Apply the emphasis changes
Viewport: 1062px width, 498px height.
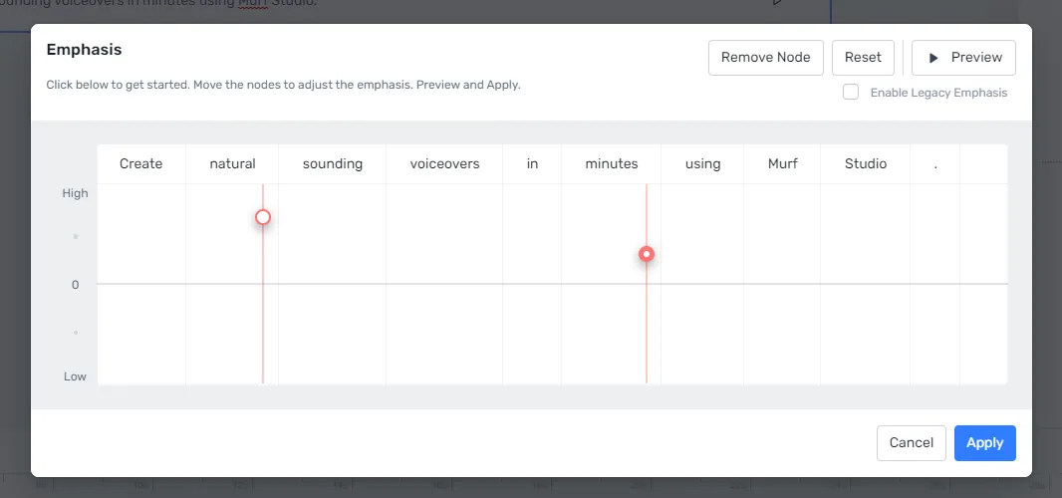point(984,443)
